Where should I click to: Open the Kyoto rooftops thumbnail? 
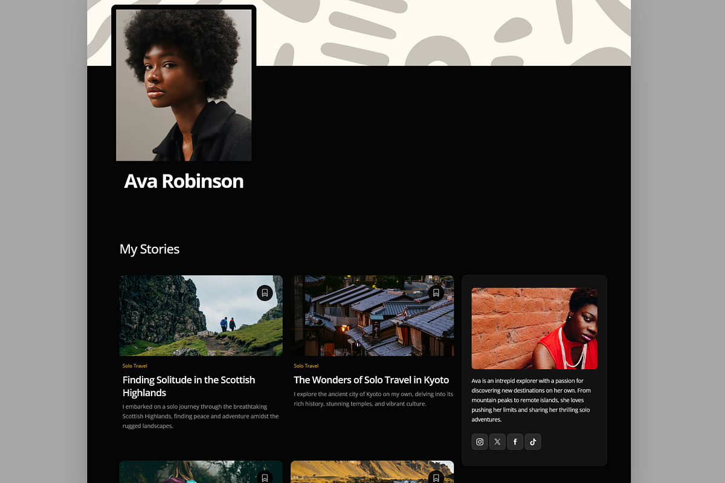point(373,316)
